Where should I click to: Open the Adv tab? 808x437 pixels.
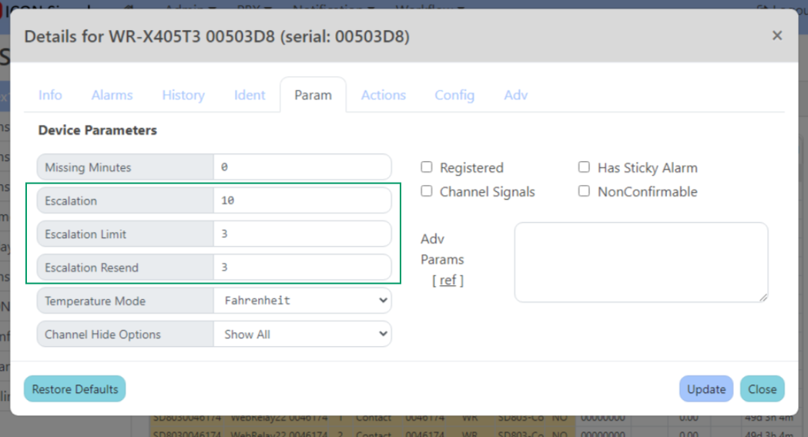coord(515,95)
